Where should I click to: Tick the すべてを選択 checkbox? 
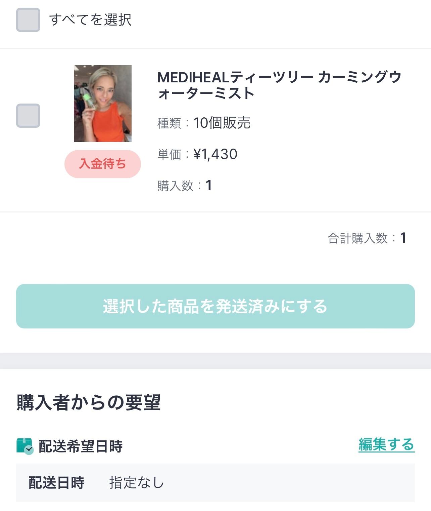point(28,20)
